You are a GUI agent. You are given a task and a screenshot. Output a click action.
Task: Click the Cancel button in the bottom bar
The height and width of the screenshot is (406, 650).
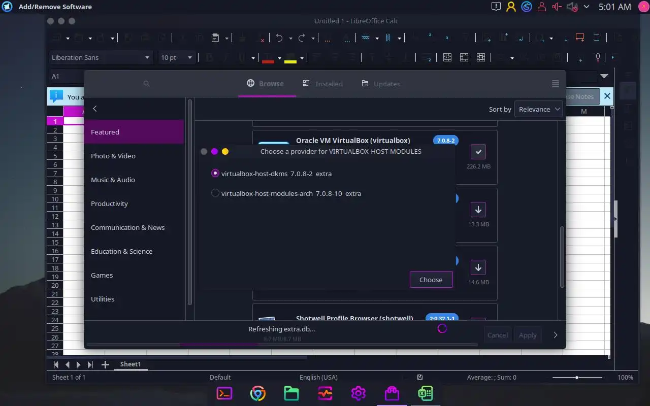[498, 335]
